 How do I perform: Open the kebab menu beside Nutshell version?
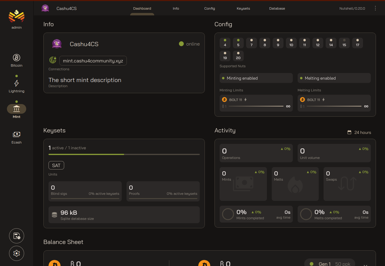tap(375, 8)
